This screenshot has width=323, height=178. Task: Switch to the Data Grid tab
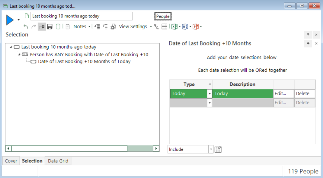tap(58, 161)
